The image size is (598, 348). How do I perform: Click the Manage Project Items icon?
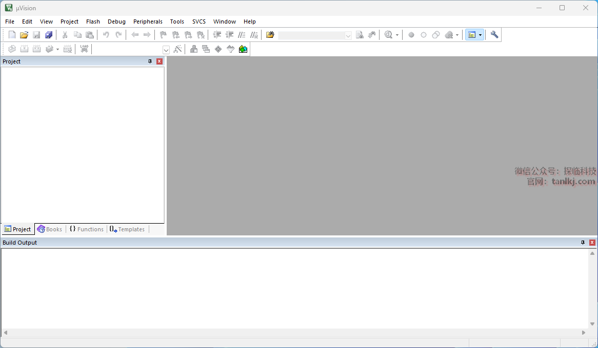194,49
